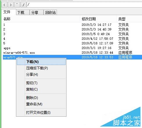Image resolution: width=142 pixels, height=128 pixels.
Task: Choose 重命名(M) in context menu
Action: 41,104
